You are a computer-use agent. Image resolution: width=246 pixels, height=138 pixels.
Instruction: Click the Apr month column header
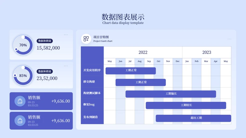tap(216, 61)
